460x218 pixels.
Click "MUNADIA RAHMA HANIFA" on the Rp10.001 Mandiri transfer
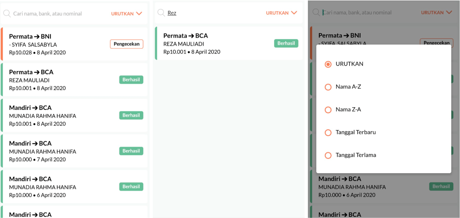pyautogui.click(x=43, y=116)
